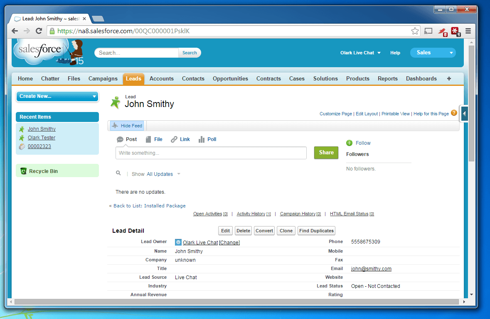Reload the page with refresh icon

[39, 31]
